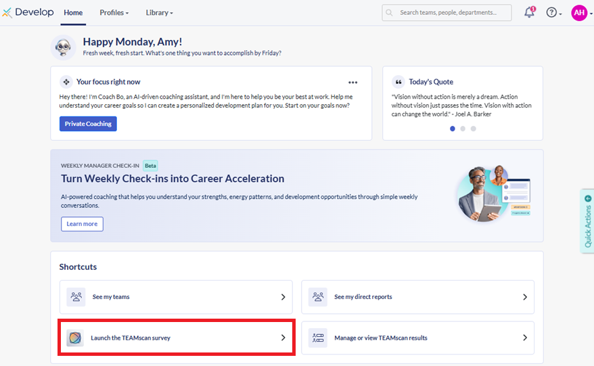Image resolution: width=594 pixels, height=366 pixels.
Task: Open Manage or view TEAMscan results
Action: [x=417, y=338]
